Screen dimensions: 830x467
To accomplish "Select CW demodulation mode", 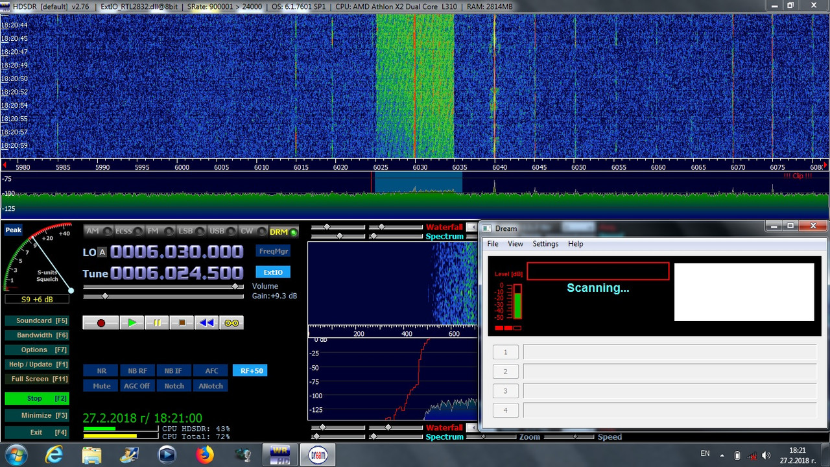I will (x=252, y=231).
